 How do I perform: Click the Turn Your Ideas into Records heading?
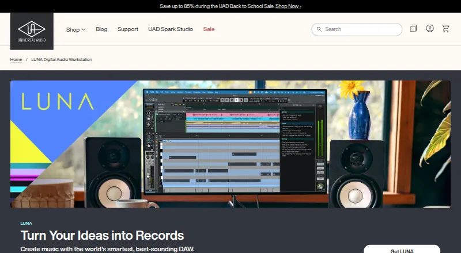[x=103, y=235]
